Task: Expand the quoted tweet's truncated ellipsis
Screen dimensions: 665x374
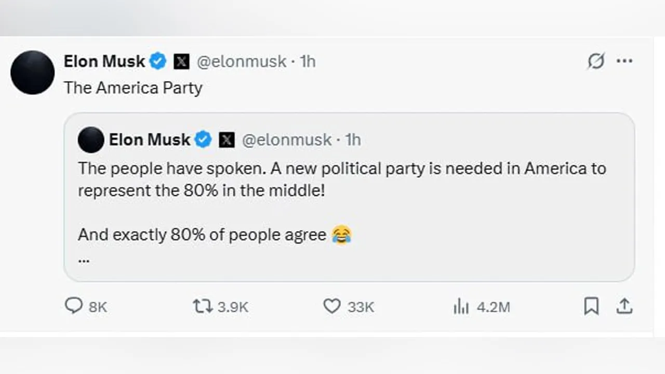Action: click(84, 260)
